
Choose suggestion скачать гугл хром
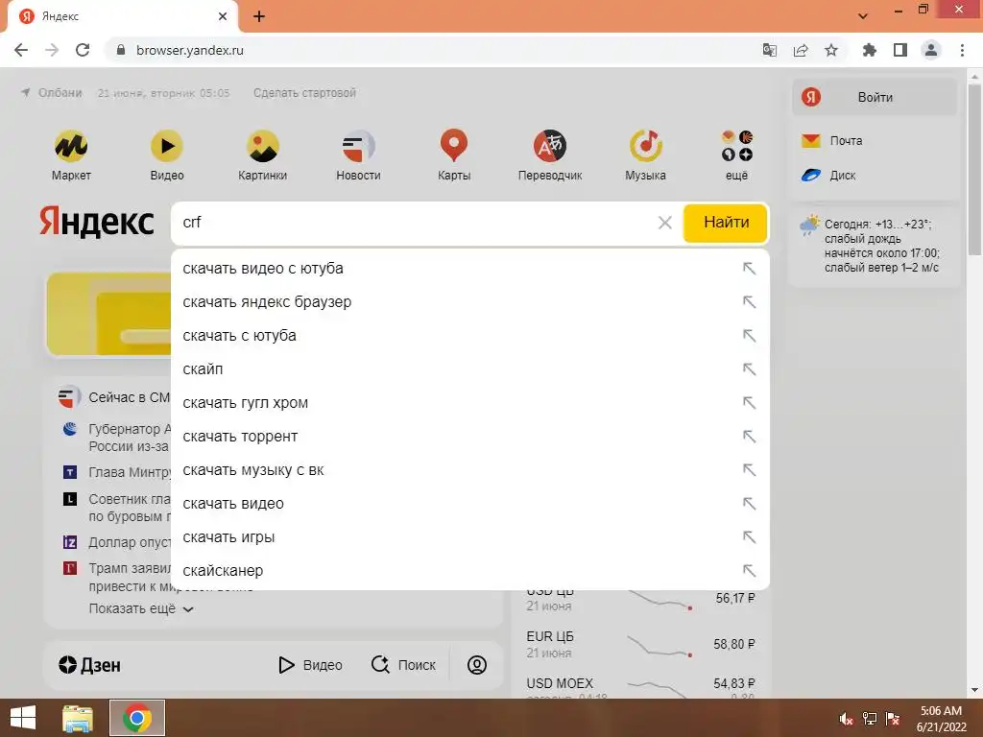[470, 403]
